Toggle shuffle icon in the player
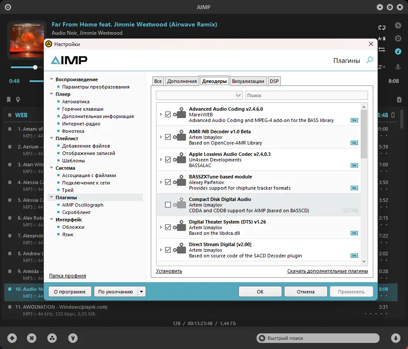This screenshot has width=408, height=349. tap(382, 49)
